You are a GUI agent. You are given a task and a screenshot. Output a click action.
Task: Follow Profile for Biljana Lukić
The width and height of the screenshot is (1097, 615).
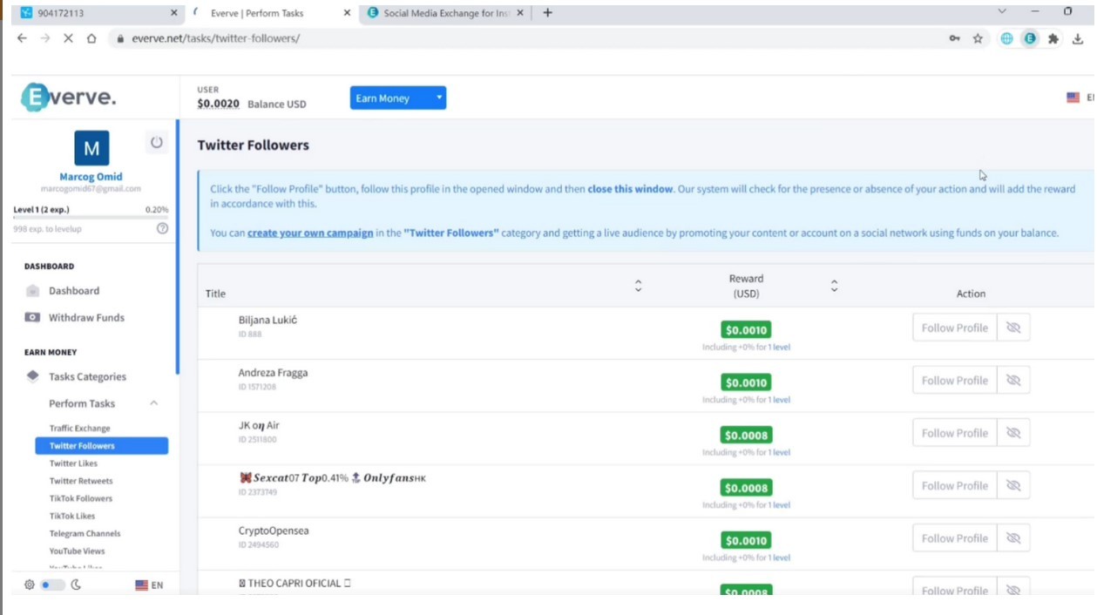pos(955,328)
